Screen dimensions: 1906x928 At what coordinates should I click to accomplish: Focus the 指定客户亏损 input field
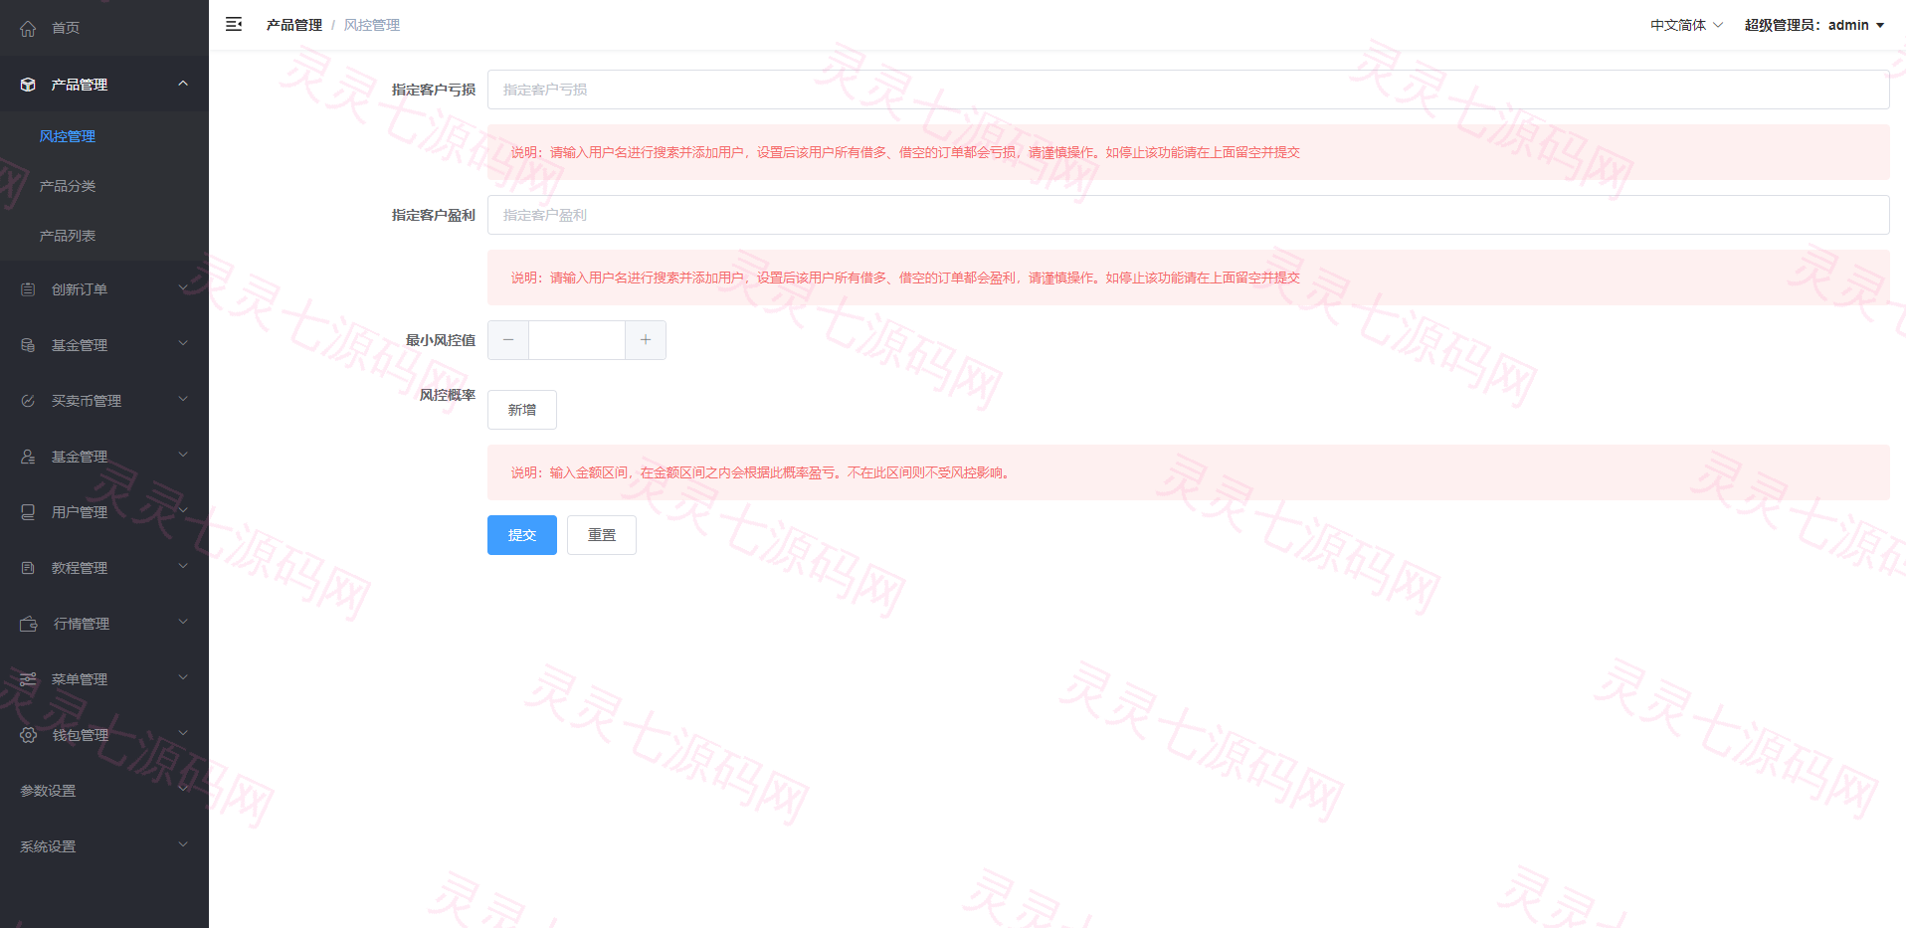(1189, 90)
